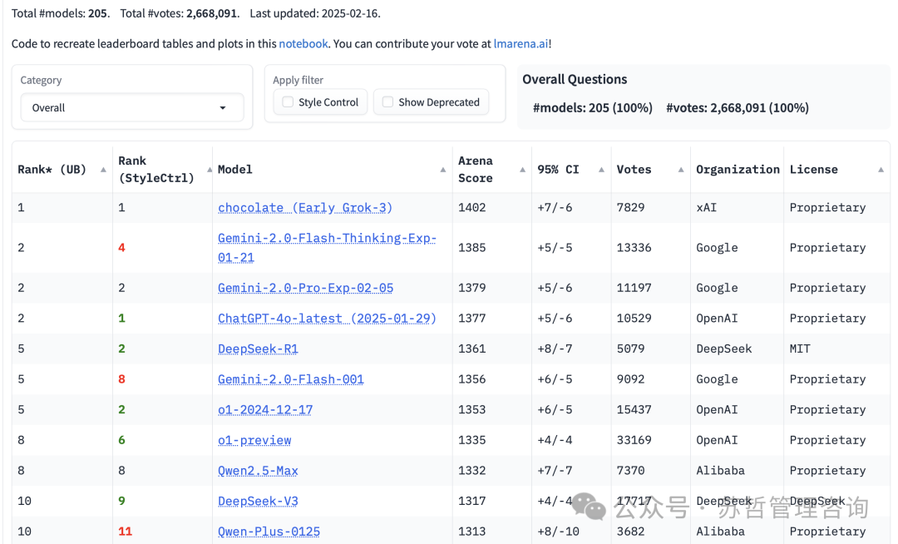Click the Gemini-2.0-Pro-Exp-02-05 link
The image size is (898, 544).
click(305, 288)
